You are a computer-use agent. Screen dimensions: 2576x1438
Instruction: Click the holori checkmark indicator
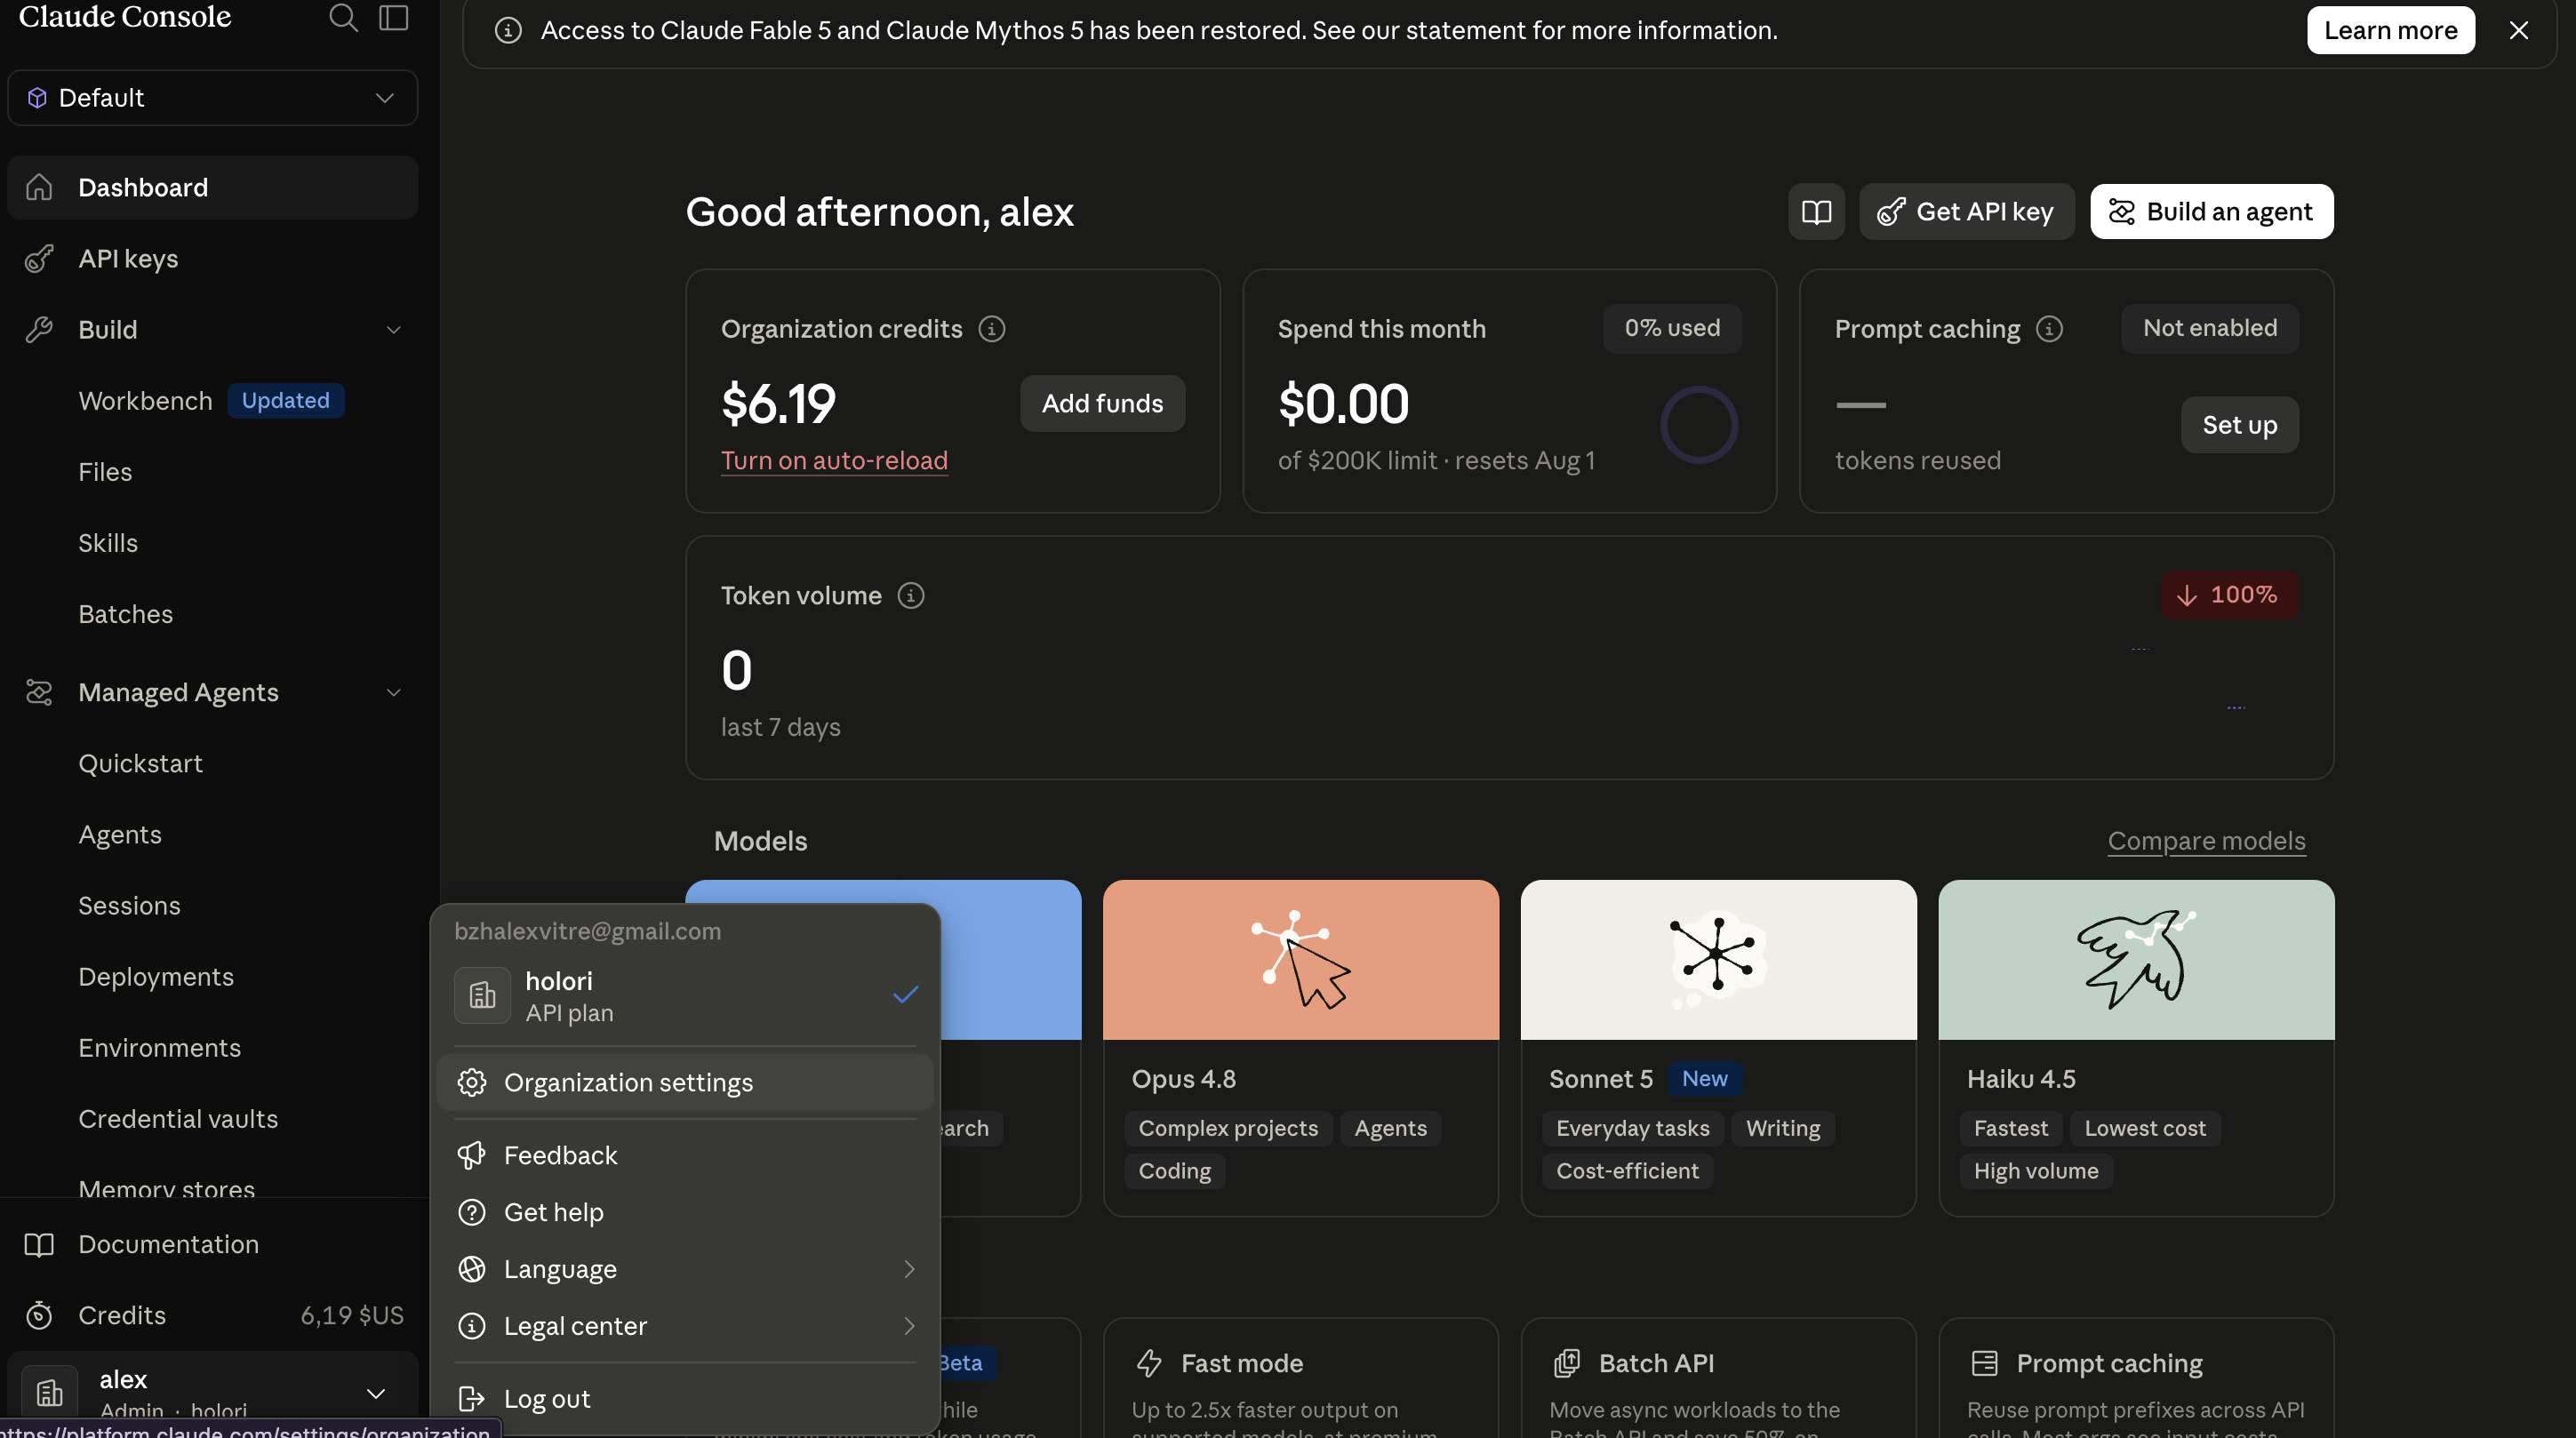point(905,995)
